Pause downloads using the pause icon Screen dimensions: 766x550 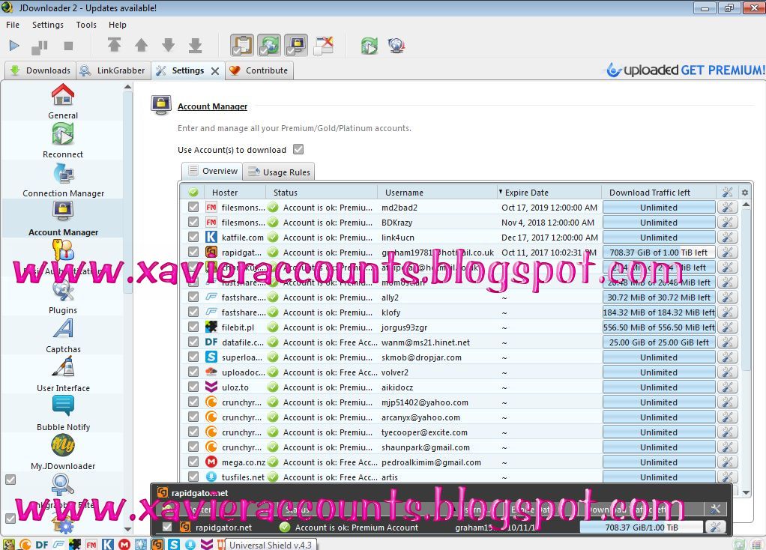tap(40, 46)
